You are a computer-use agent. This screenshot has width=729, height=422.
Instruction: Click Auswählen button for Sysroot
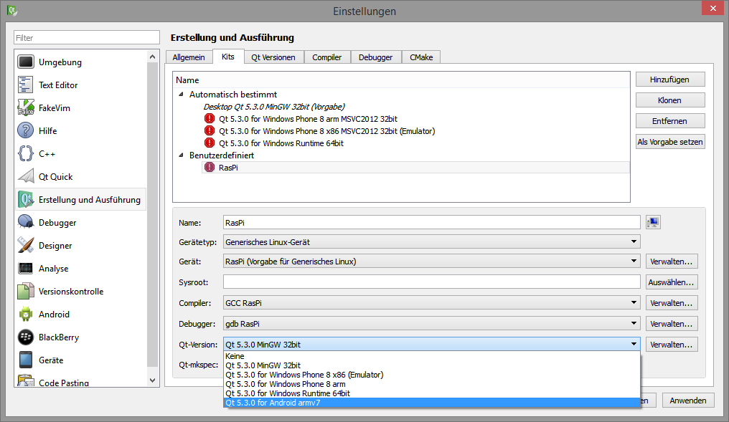click(672, 282)
